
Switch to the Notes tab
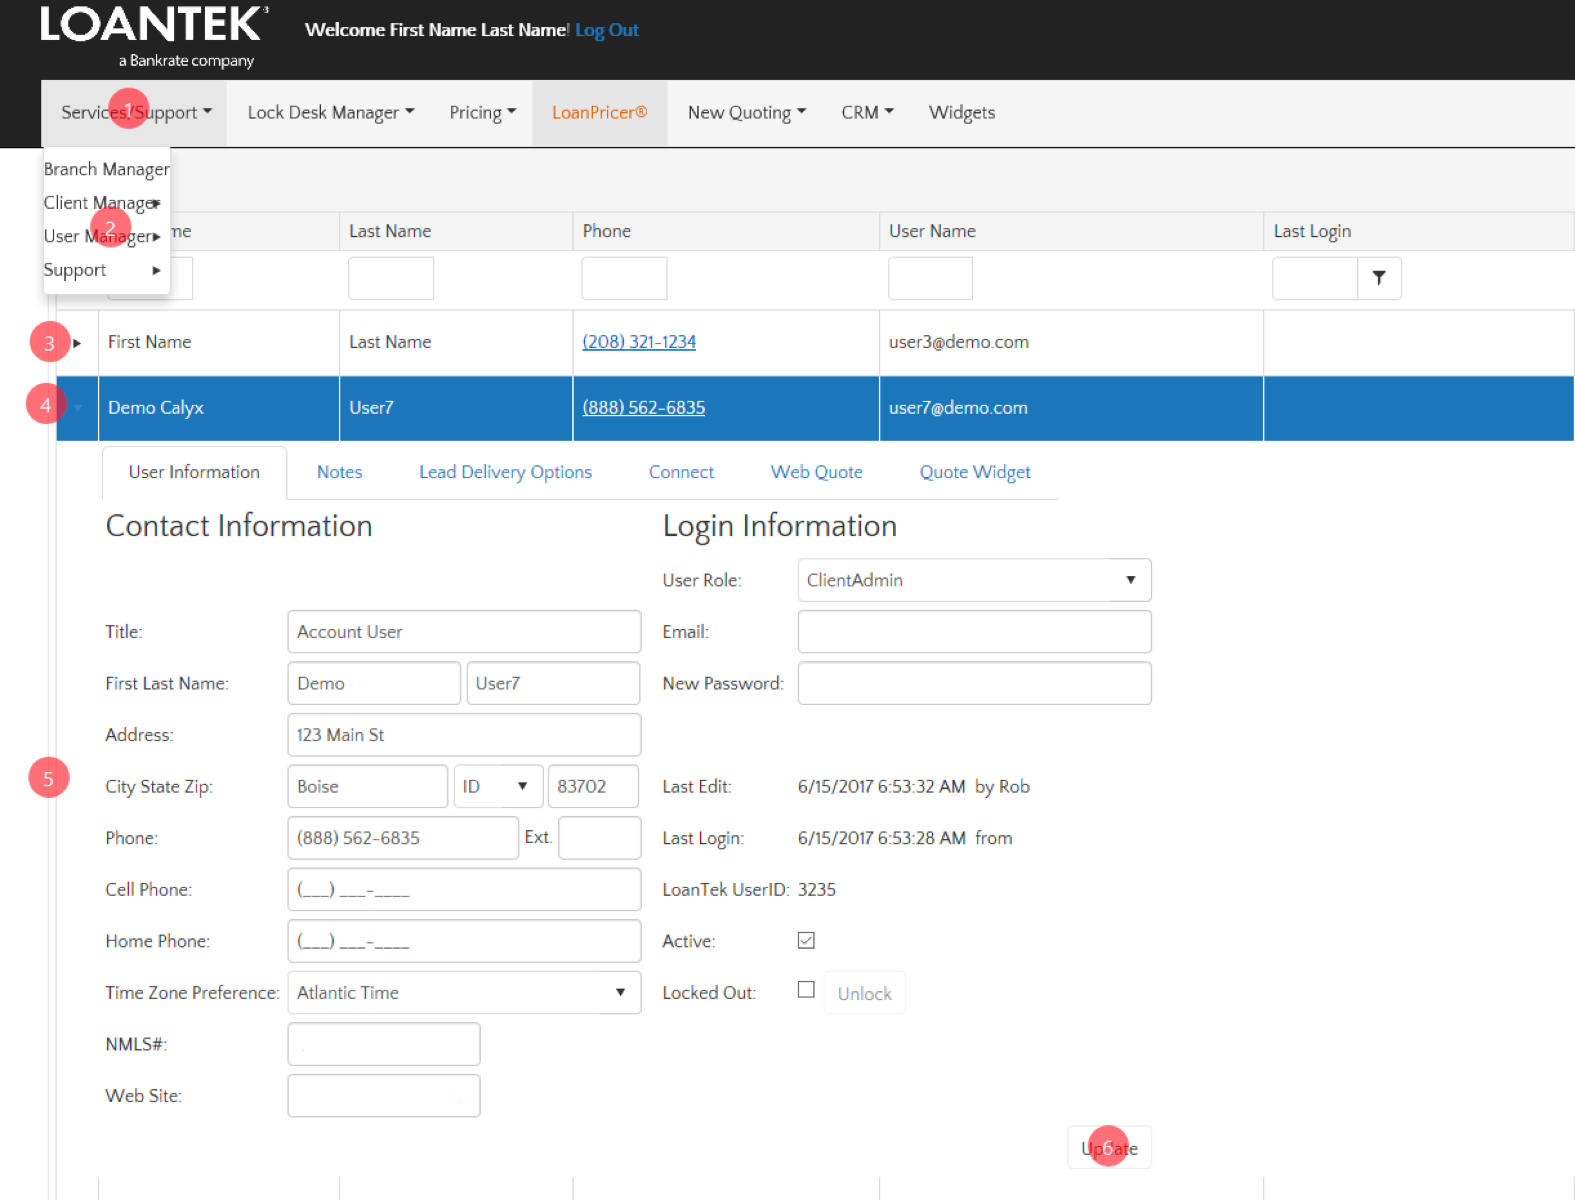[339, 472]
